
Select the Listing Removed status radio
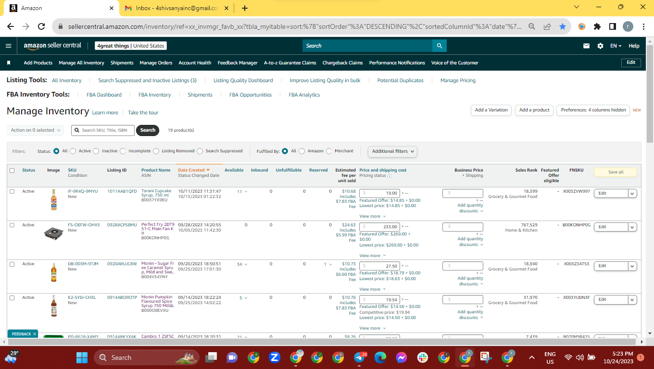point(156,151)
